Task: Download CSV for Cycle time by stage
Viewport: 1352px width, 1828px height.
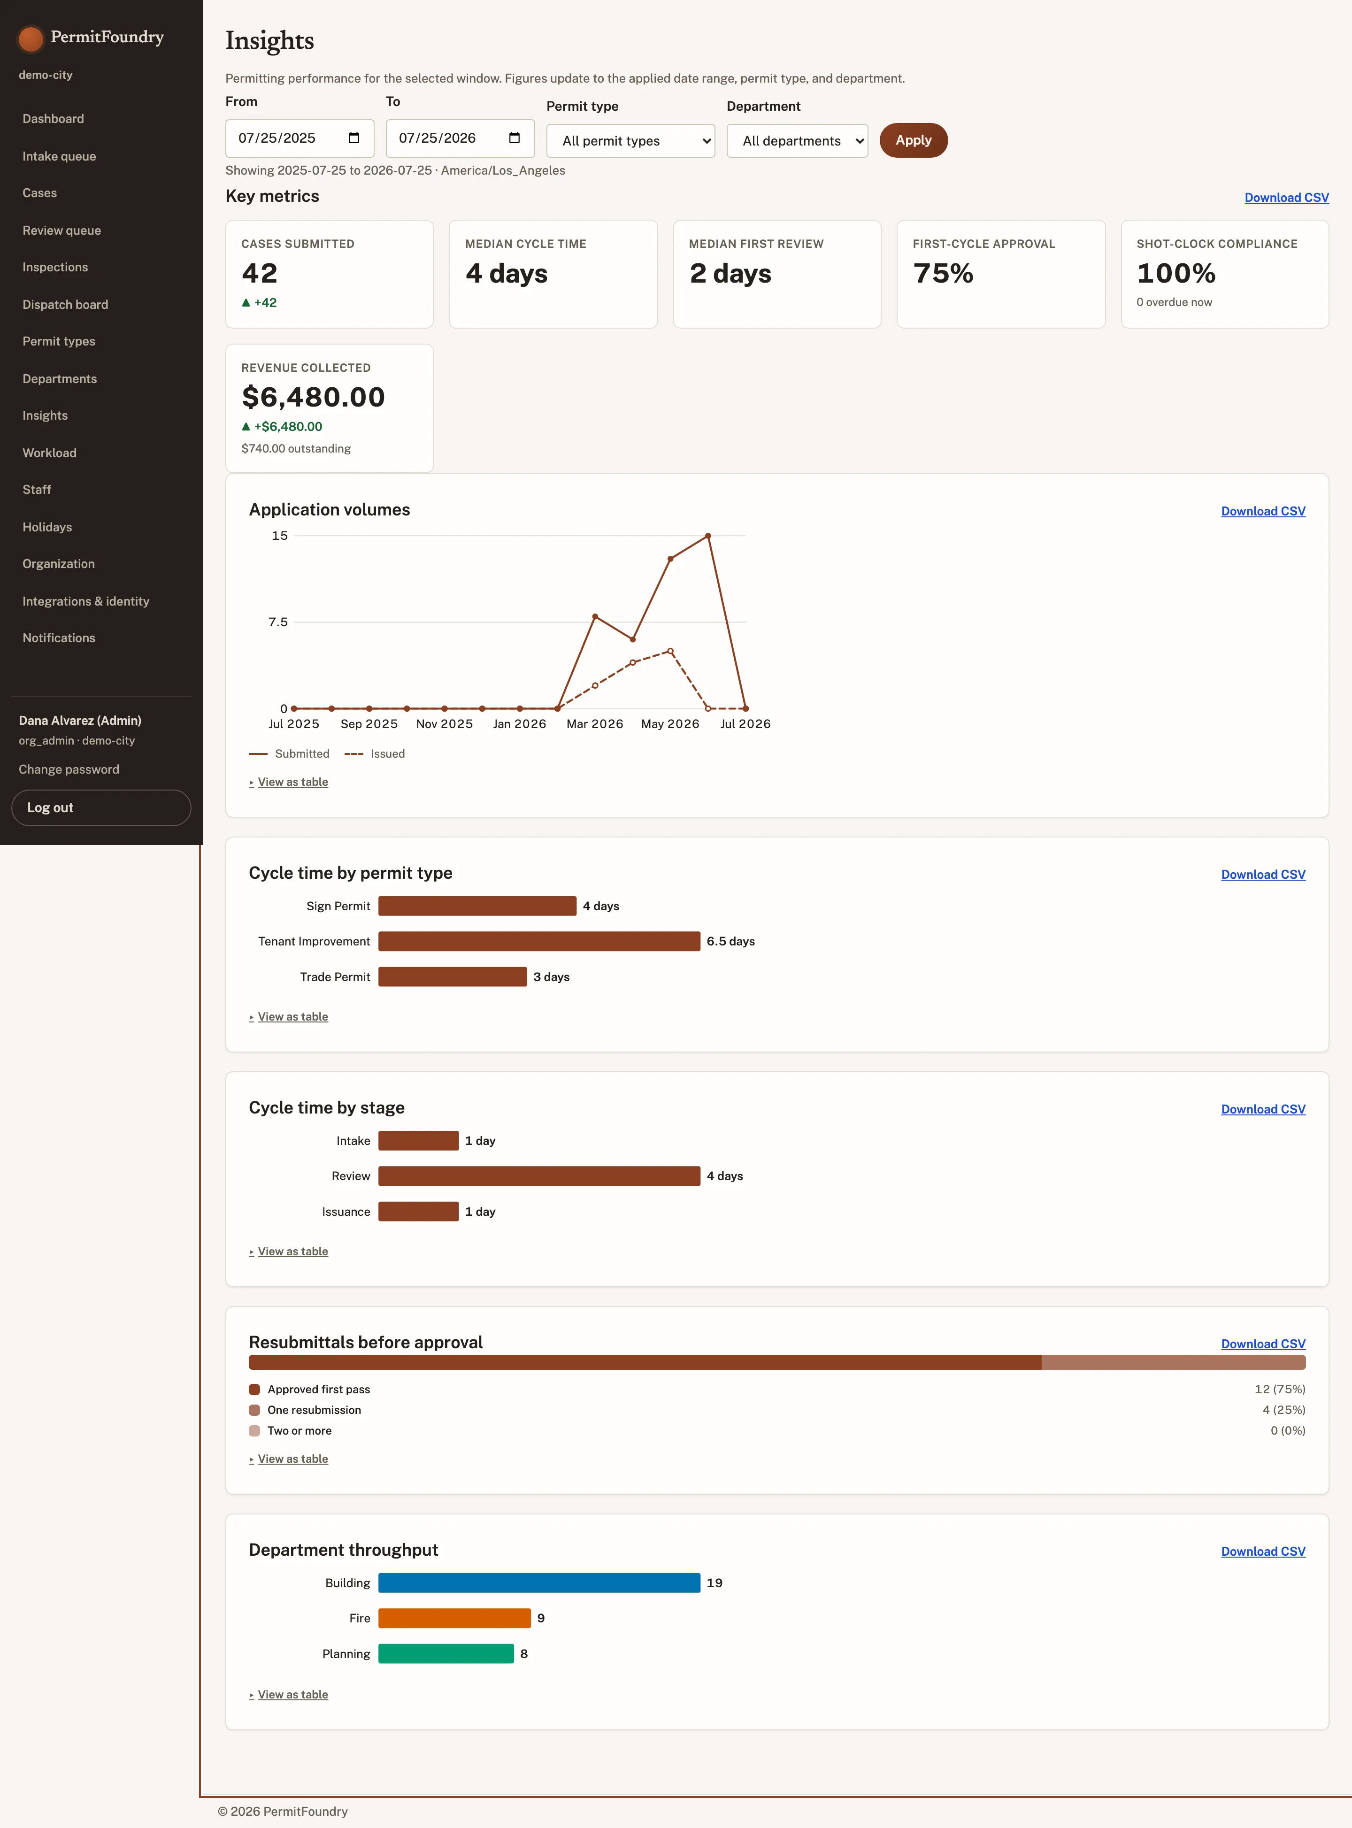Action: click(1263, 1109)
